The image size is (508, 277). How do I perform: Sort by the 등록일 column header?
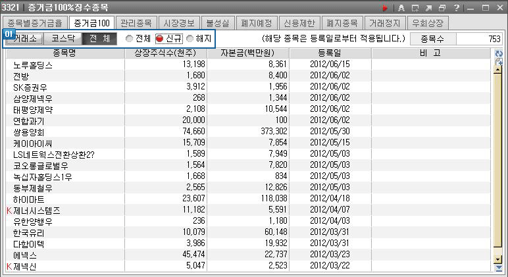tap(330, 53)
